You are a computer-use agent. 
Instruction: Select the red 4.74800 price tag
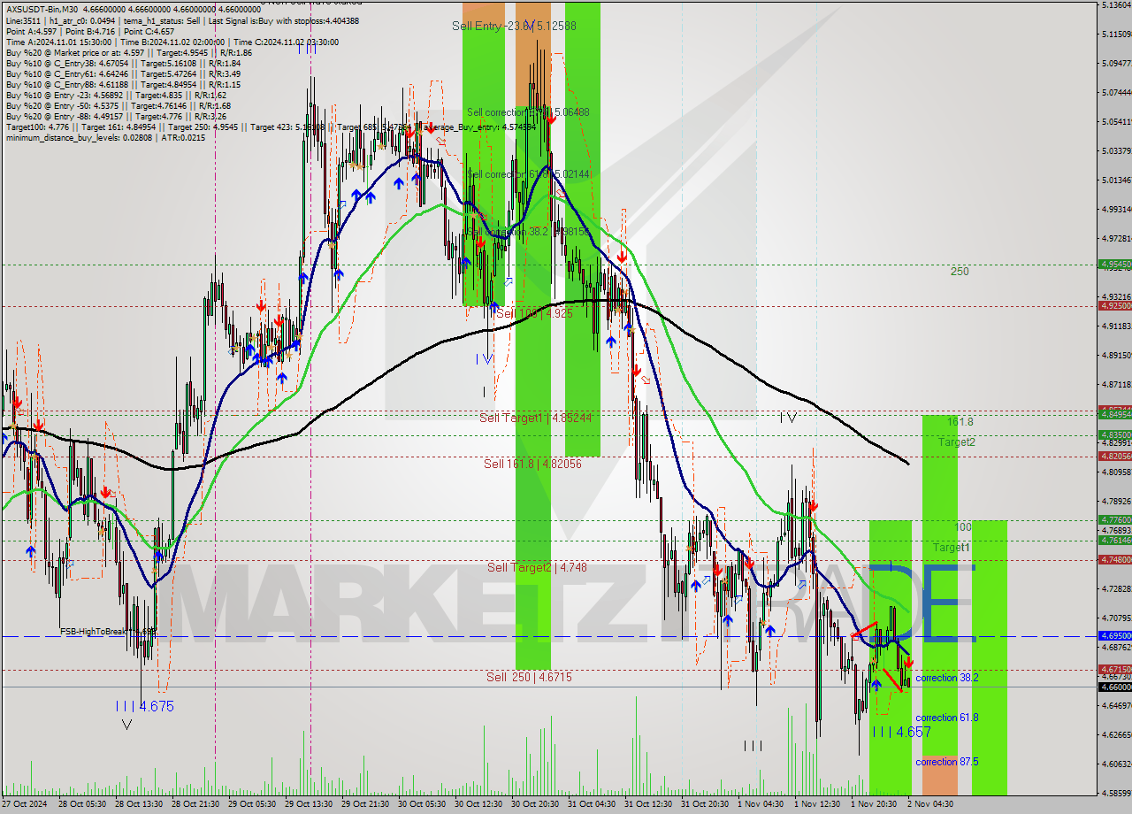1114,559
